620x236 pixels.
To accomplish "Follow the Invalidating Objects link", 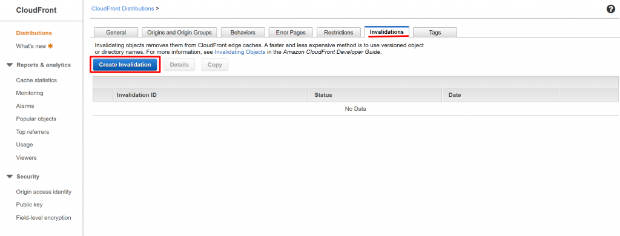I will [x=240, y=52].
